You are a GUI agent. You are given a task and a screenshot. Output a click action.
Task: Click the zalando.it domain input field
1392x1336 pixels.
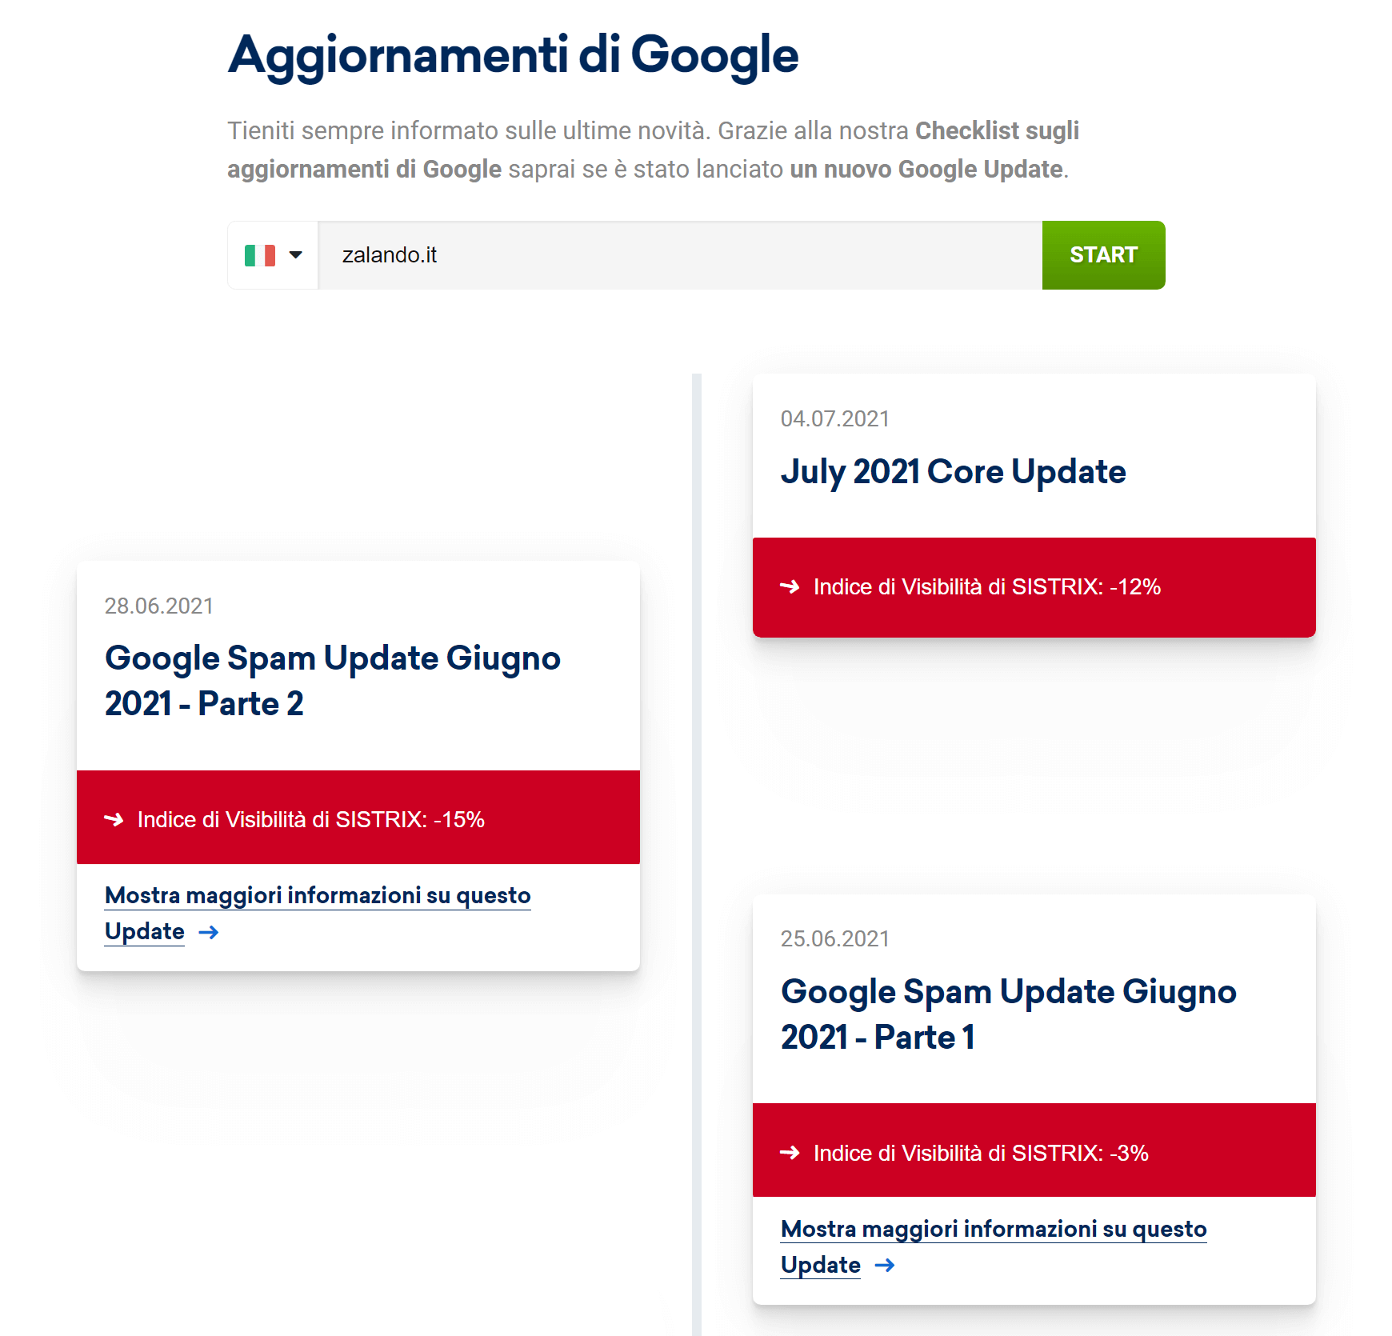pyautogui.click(x=680, y=255)
